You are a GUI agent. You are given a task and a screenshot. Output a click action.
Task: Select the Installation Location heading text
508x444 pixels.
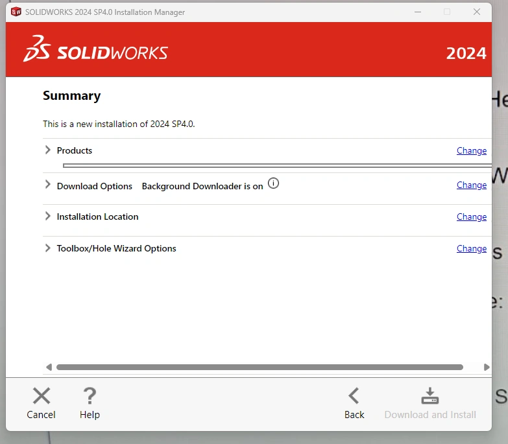tap(97, 216)
